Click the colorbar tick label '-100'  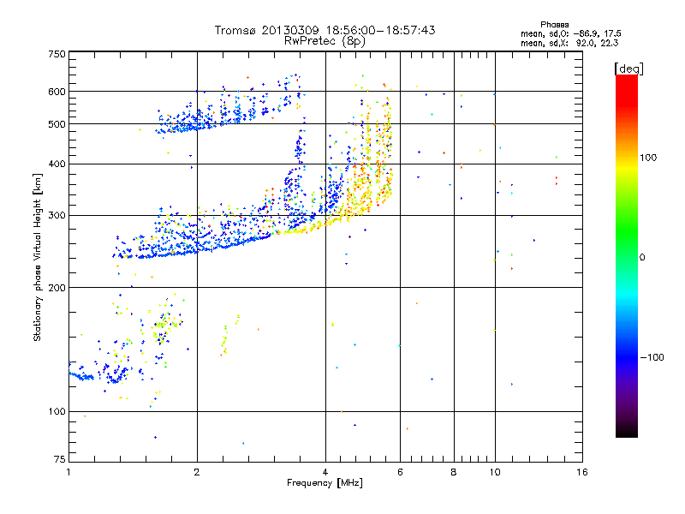[x=652, y=357]
